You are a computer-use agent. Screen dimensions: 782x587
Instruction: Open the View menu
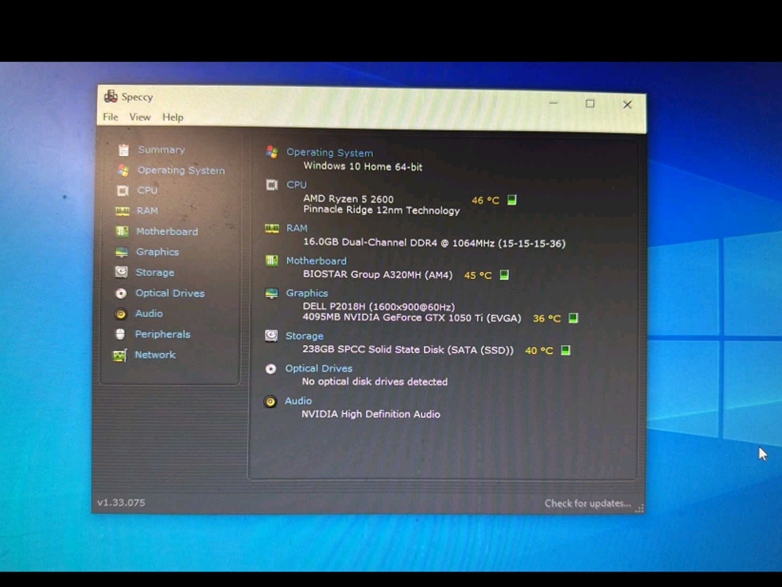pyautogui.click(x=140, y=117)
